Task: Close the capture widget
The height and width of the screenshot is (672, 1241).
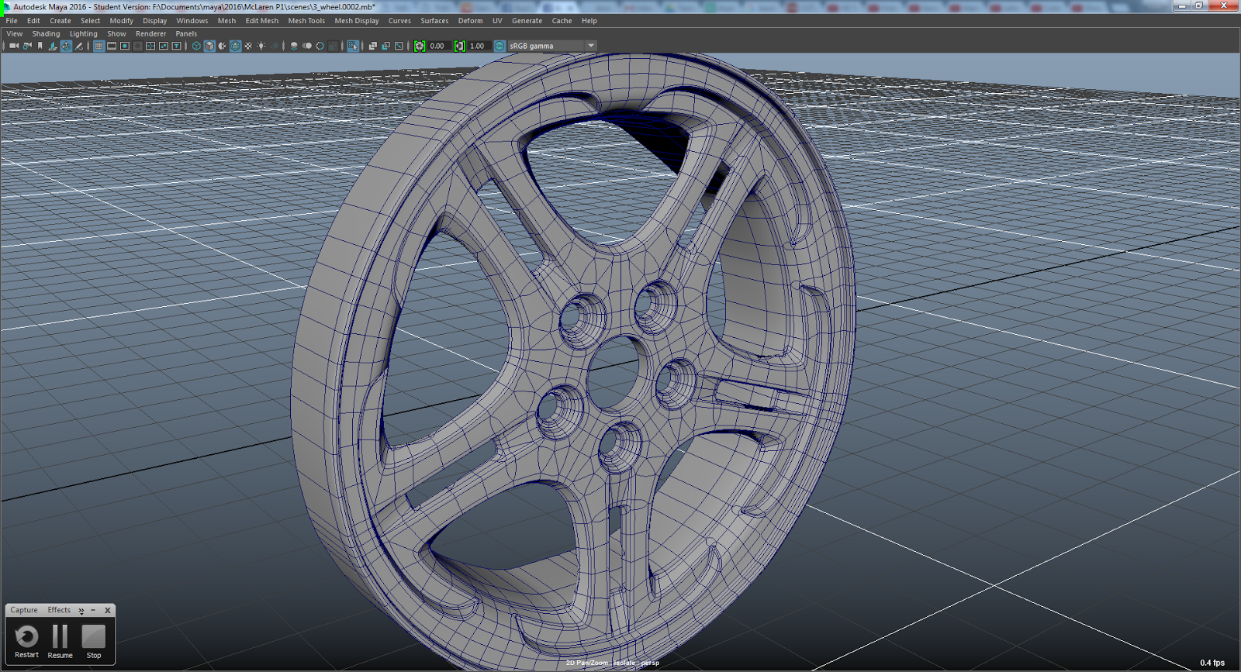Action: coord(108,611)
